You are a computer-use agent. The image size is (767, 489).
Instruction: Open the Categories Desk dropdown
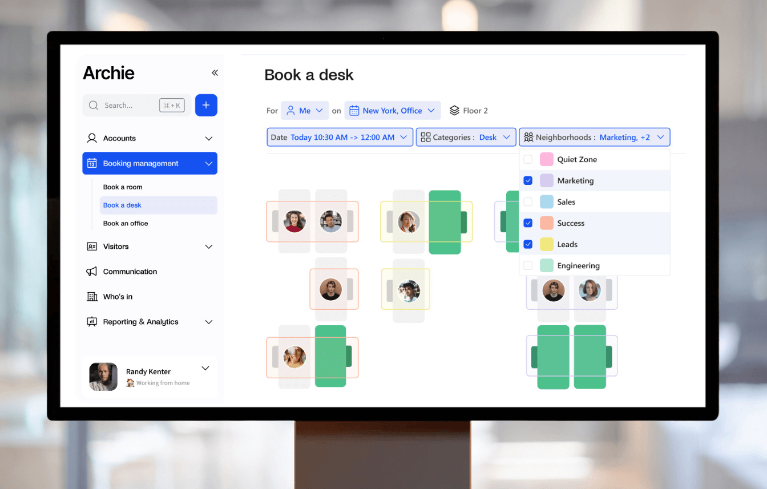[x=466, y=138]
